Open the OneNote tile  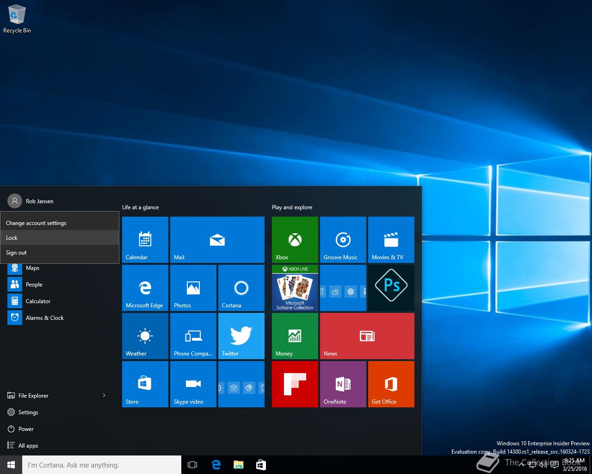pyautogui.click(x=343, y=384)
